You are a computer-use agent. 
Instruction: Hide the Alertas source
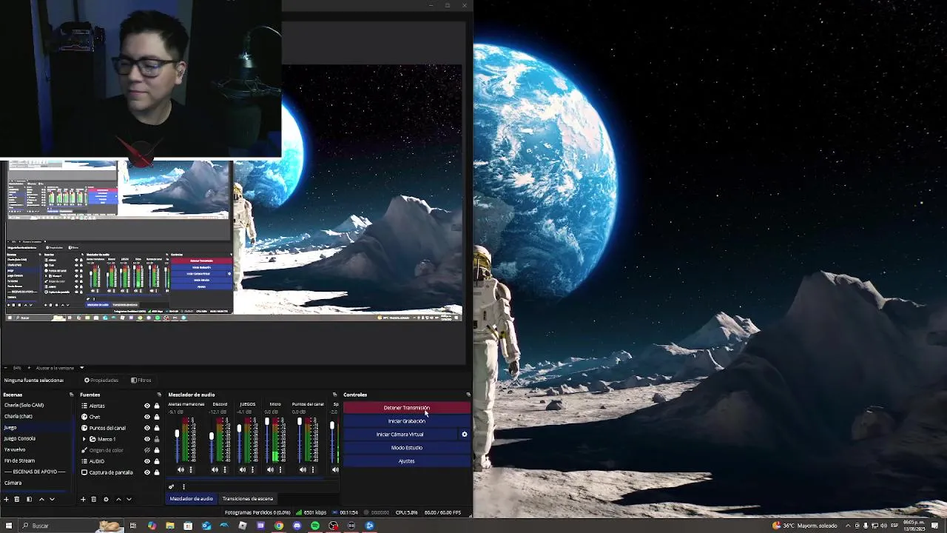click(146, 406)
